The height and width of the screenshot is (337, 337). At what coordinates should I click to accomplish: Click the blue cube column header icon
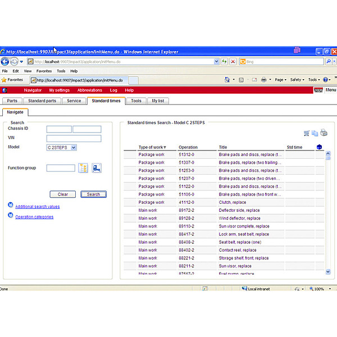point(320,147)
